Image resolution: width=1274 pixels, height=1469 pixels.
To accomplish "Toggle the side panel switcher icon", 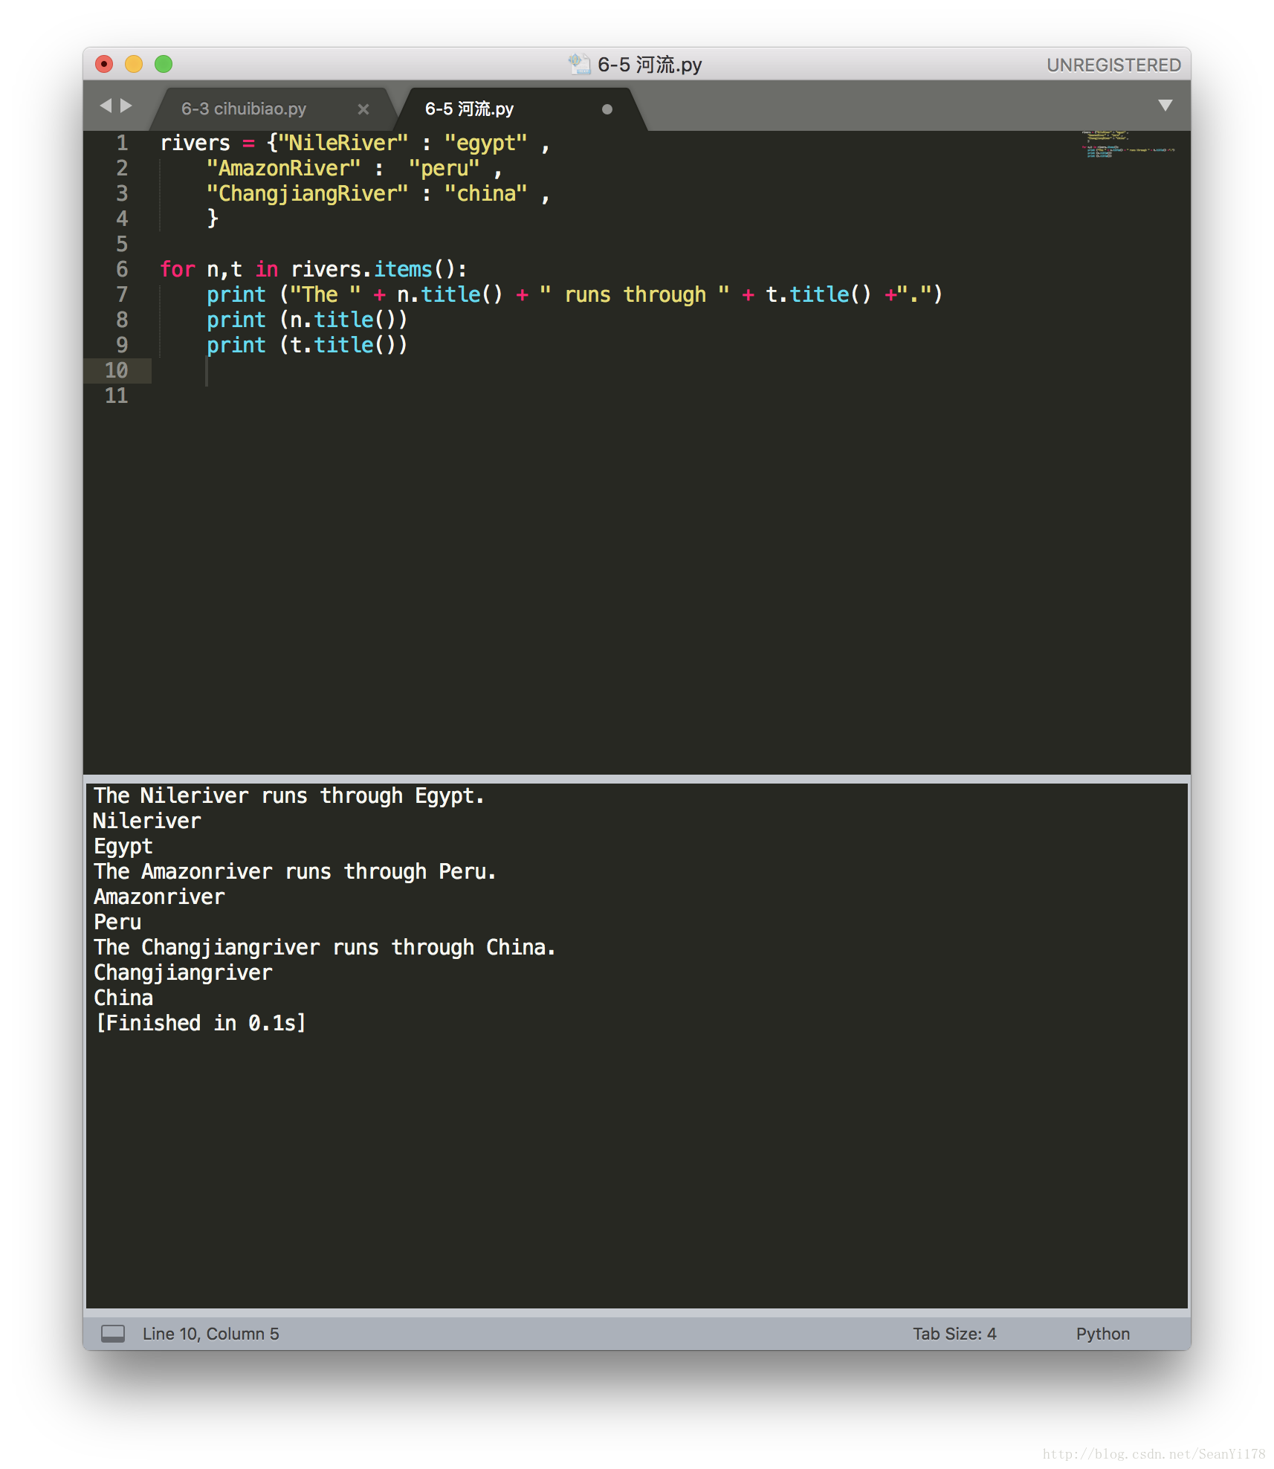I will pos(113,1334).
